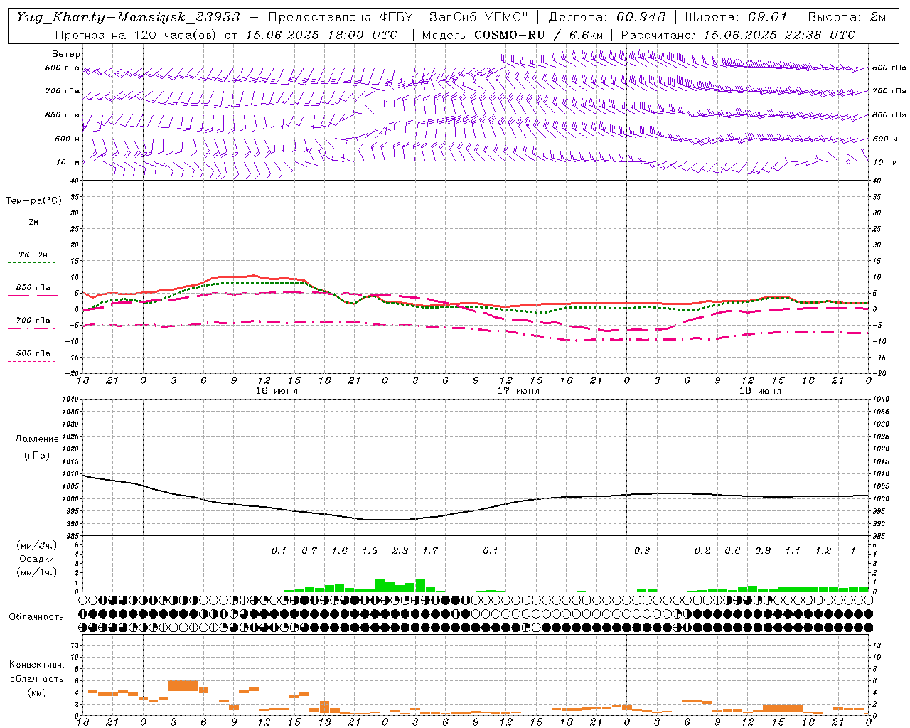
Task: Select the 0.3 precipitation amount
Action: click(x=642, y=550)
